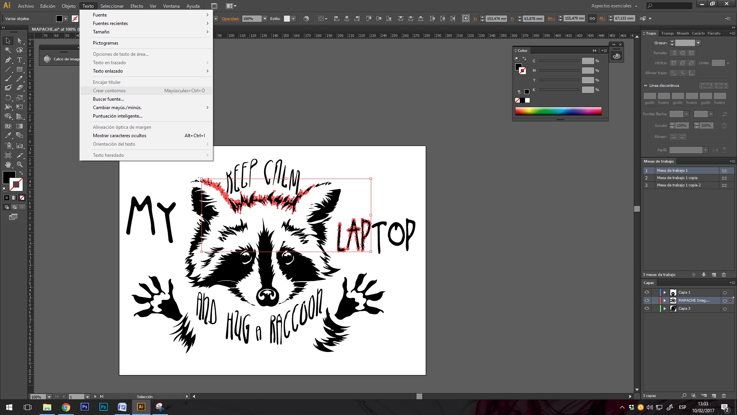Click target circle for Capa 1 layer
The image size is (737, 415).
pyautogui.click(x=725, y=293)
